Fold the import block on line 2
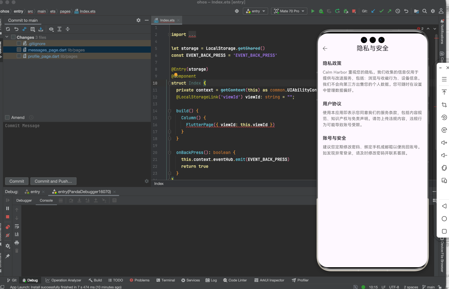Image resolution: width=449 pixels, height=289 pixels. tap(169, 34)
